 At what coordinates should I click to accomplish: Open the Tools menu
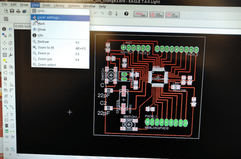(46, 5)
